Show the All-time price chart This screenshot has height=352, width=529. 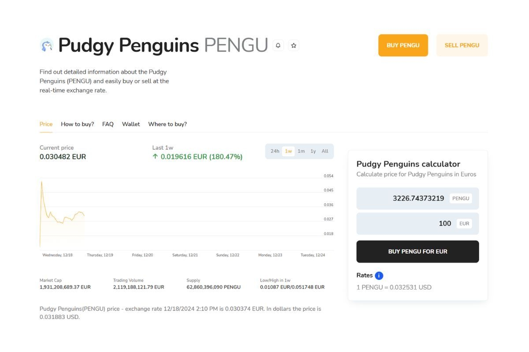(325, 151)
